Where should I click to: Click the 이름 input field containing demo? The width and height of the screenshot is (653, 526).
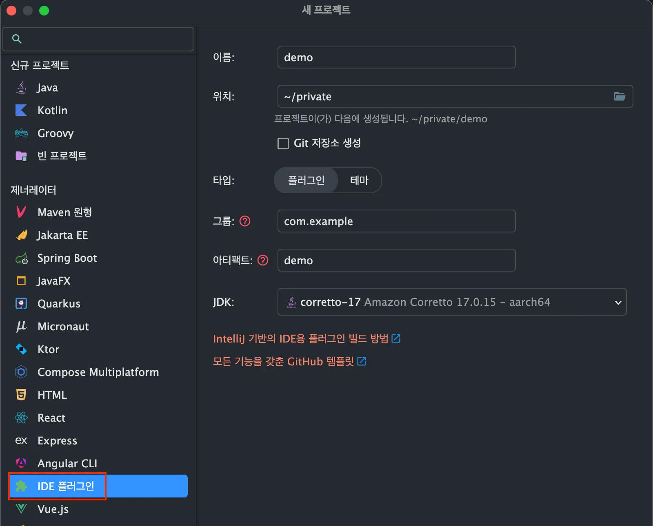(x=396, y=57)
